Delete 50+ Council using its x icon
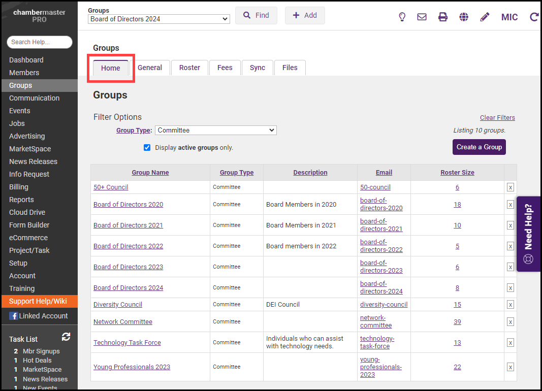The height and width of the screenshot is (391, 542). click(510, 187)
